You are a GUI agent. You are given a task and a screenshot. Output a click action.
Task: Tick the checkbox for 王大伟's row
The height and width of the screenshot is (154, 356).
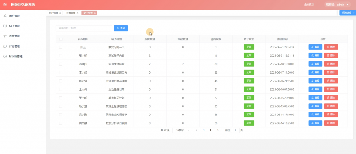pos(60,89)
